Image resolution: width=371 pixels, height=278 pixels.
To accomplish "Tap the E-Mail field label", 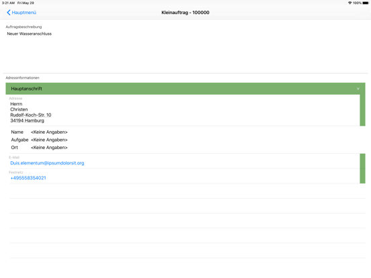I will [14, 157].
